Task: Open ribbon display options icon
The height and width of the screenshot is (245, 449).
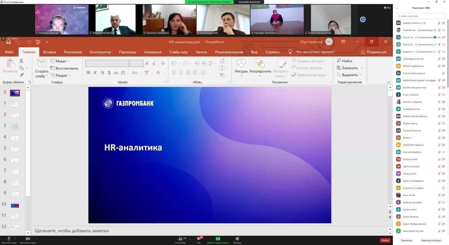Action: point(343,42)
